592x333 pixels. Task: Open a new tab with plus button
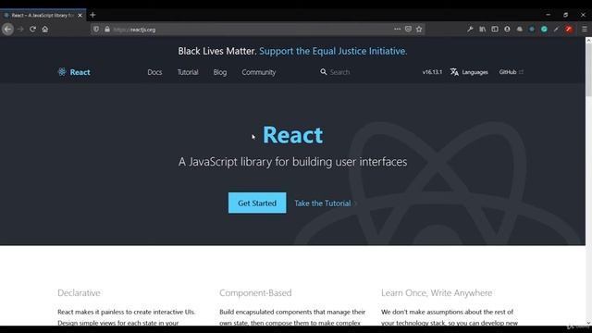pos(92,15)
